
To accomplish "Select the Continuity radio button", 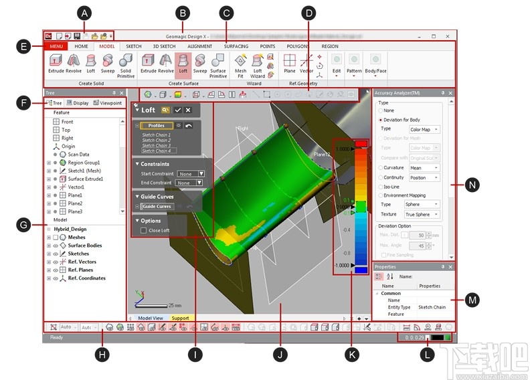I will click(381, 177).
